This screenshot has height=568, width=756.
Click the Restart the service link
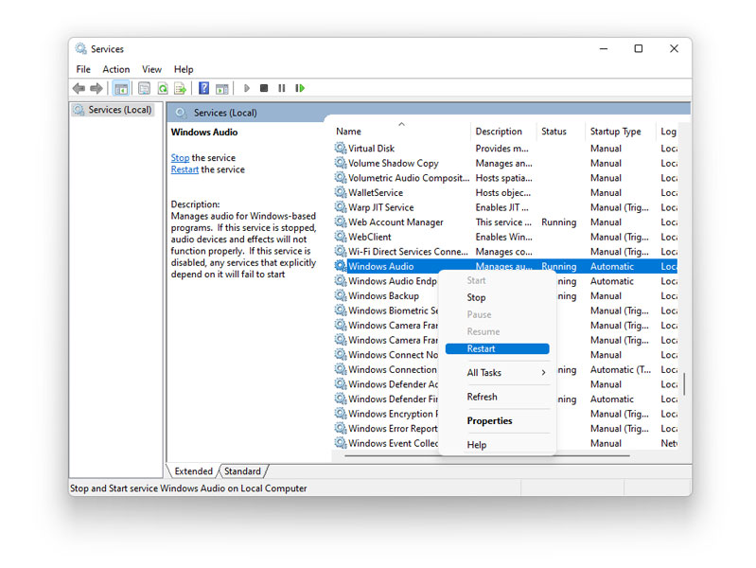[x=185, y=169]
